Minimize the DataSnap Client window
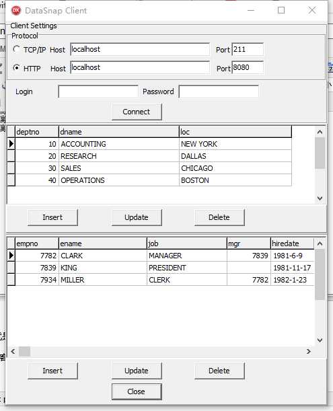 [x=251, y=10]
